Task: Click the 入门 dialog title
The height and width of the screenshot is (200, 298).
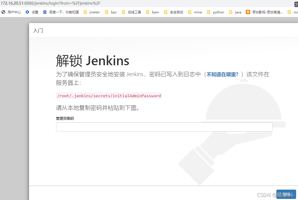Action: (38, 31)
